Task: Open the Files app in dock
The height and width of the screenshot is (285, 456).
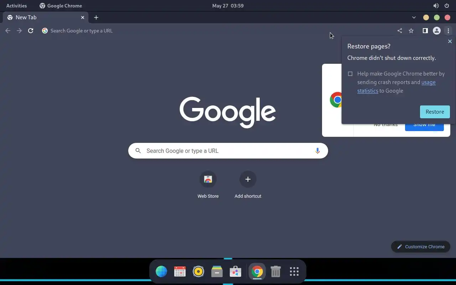Action: coord(217,271)
